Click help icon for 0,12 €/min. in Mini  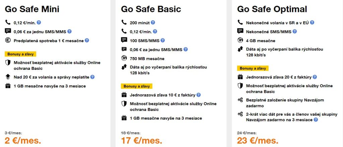coord(39,23)
